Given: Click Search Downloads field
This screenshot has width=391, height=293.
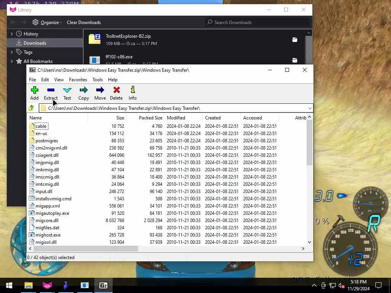Looking at the screenshot, I should pos(258,23).
